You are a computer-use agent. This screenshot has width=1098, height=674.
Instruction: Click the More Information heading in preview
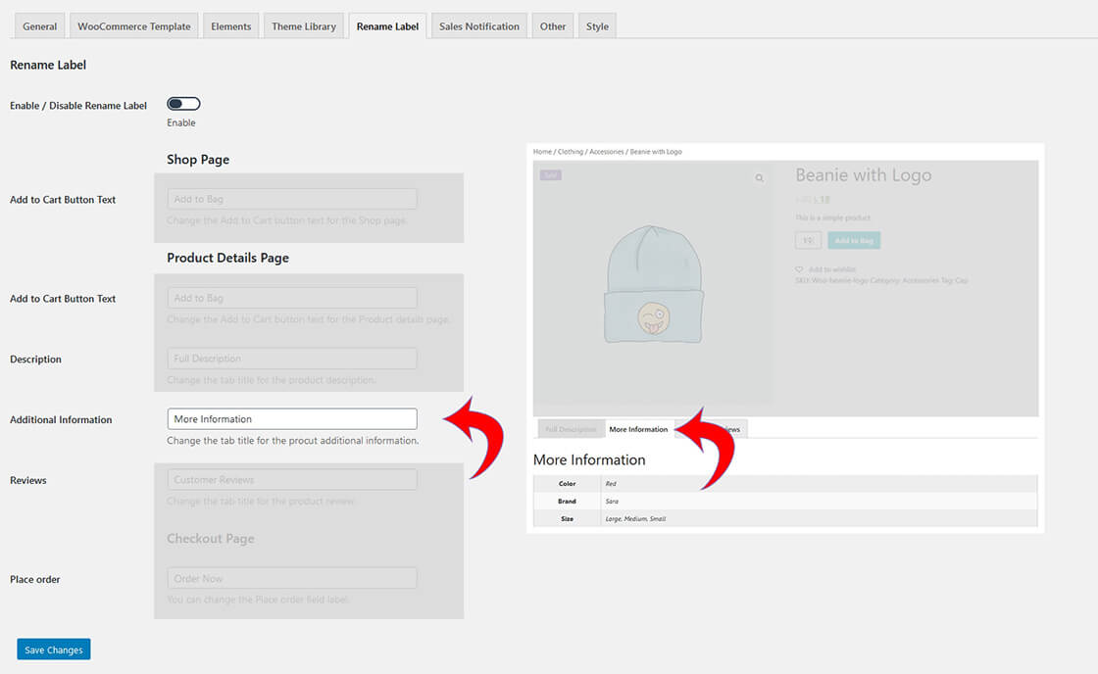click(x=589, y=459)
